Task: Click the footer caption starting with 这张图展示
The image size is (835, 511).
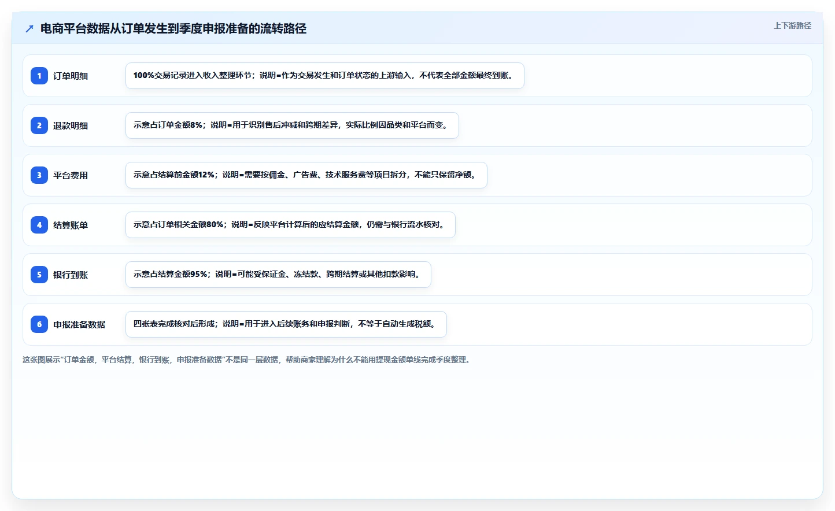Action: tap(247, 360)
